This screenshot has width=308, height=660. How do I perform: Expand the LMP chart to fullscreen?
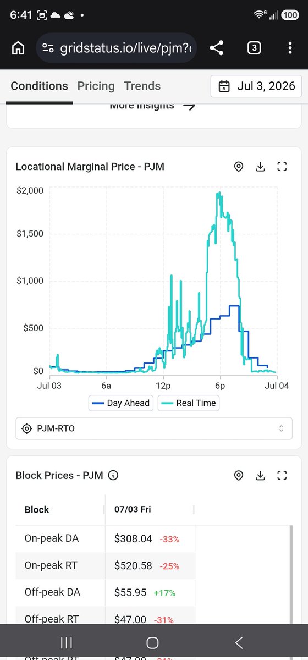coord(282,167)
